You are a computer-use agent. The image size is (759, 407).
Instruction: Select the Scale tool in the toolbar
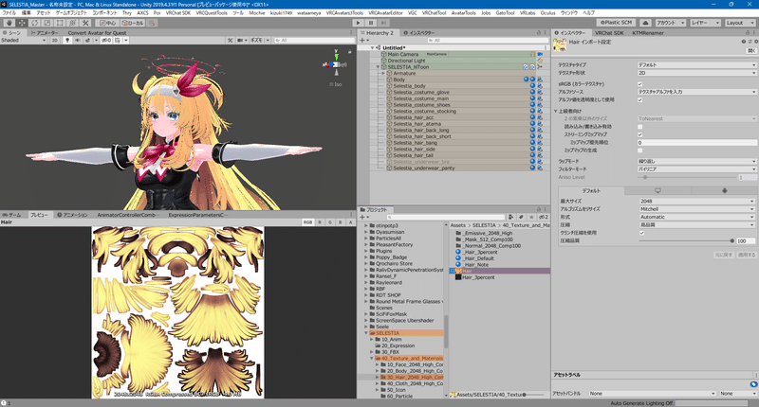point(46,23)
